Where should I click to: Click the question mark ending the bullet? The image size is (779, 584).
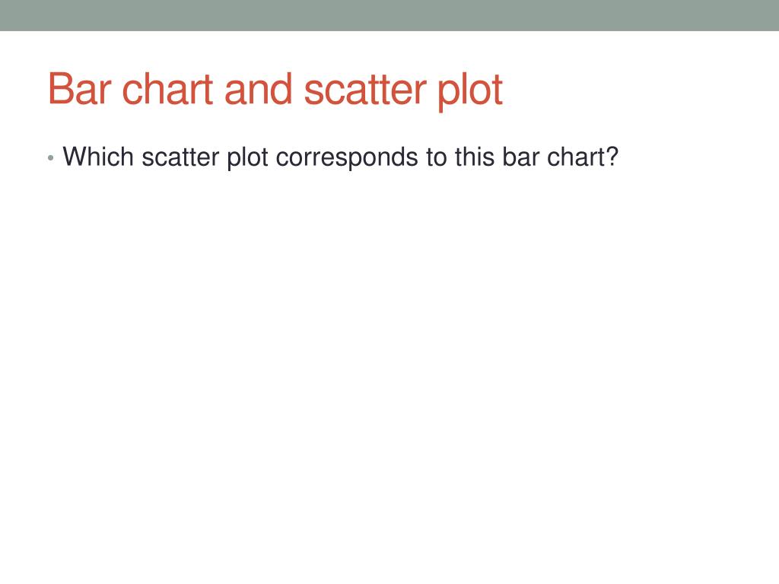(613, 157)
